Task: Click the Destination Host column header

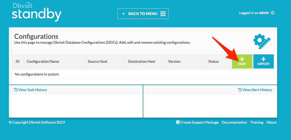Action: click(x=145, y=61)
